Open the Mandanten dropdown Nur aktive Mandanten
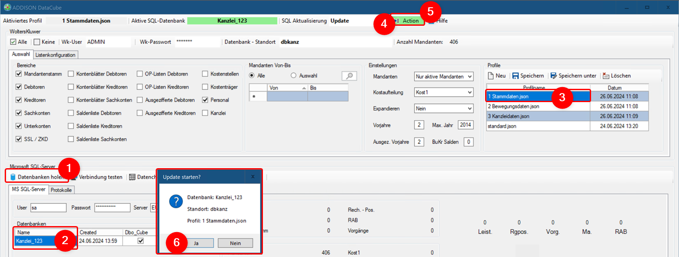Image resolution: width=679 pixels, height=257 pixels. point(444,76)
